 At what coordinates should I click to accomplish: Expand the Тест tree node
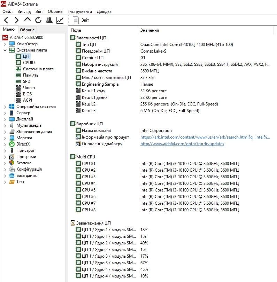click(x=5, y=182)
